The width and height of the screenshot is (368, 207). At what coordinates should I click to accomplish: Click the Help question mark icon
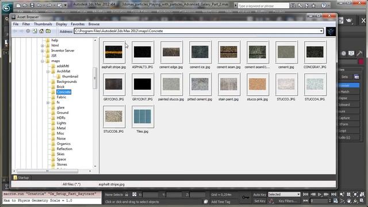(324, 6)
